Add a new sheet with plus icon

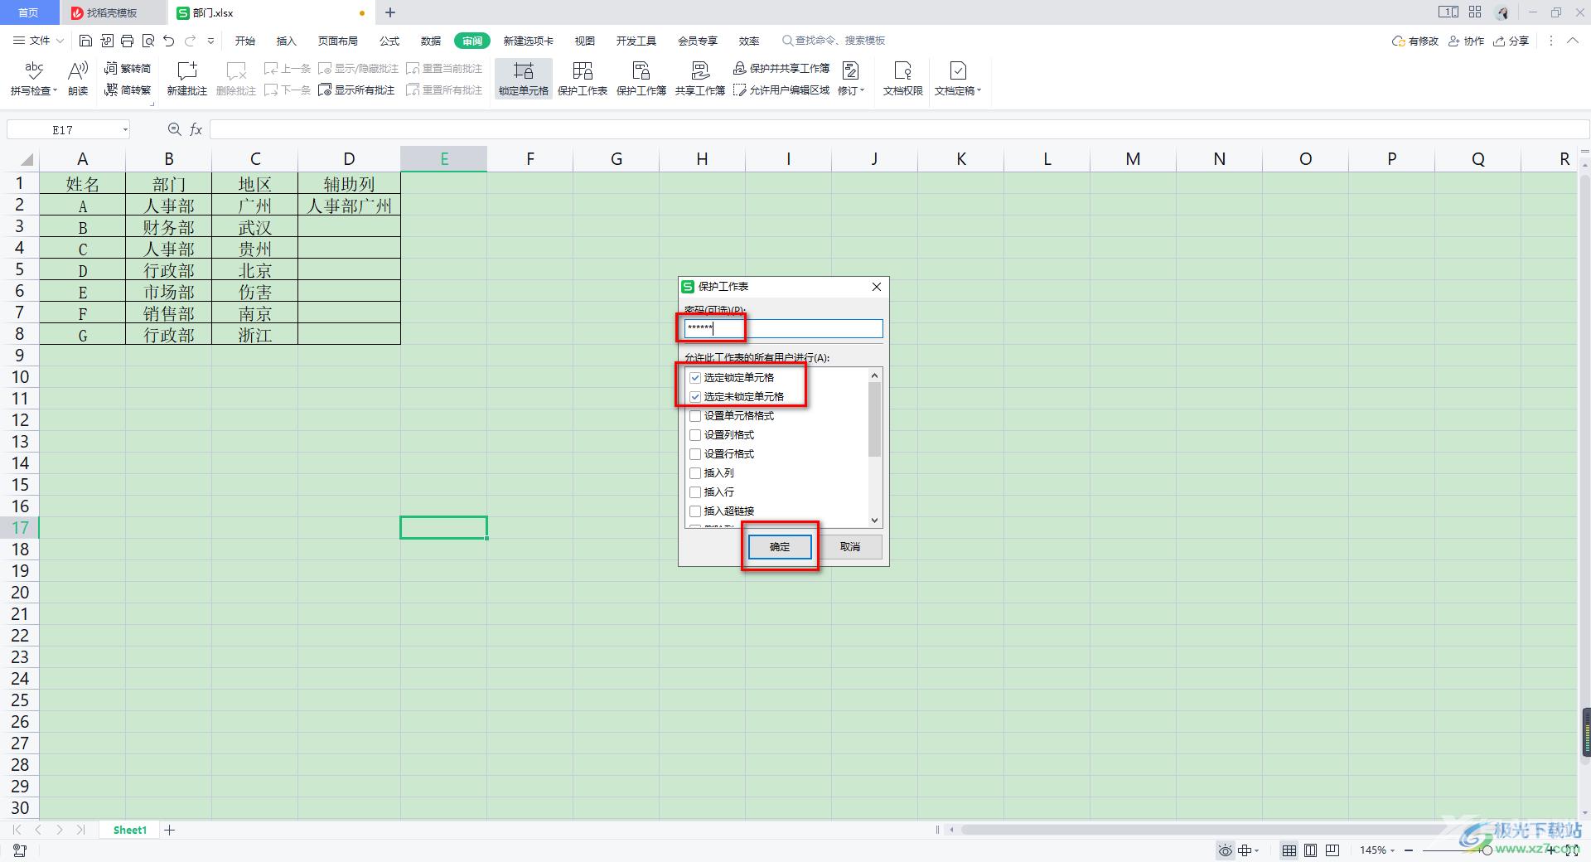[x=170, y=830]
